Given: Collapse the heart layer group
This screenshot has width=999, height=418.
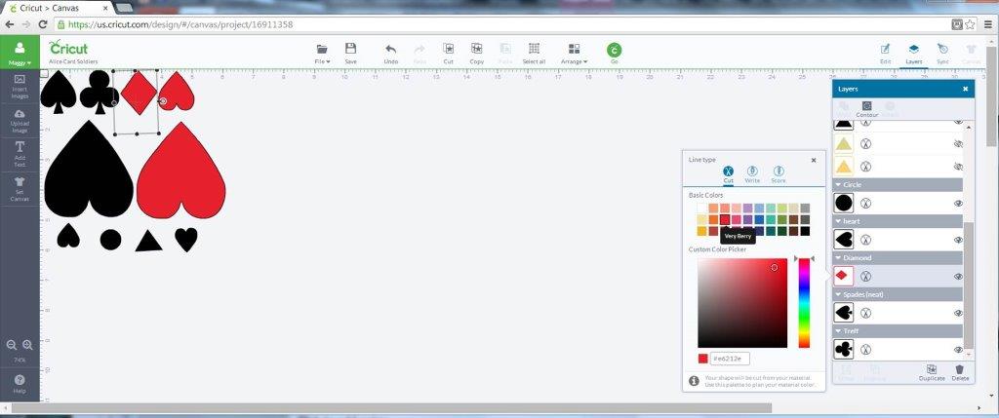Looking at the screenshot, I should (x=838, y=221).
